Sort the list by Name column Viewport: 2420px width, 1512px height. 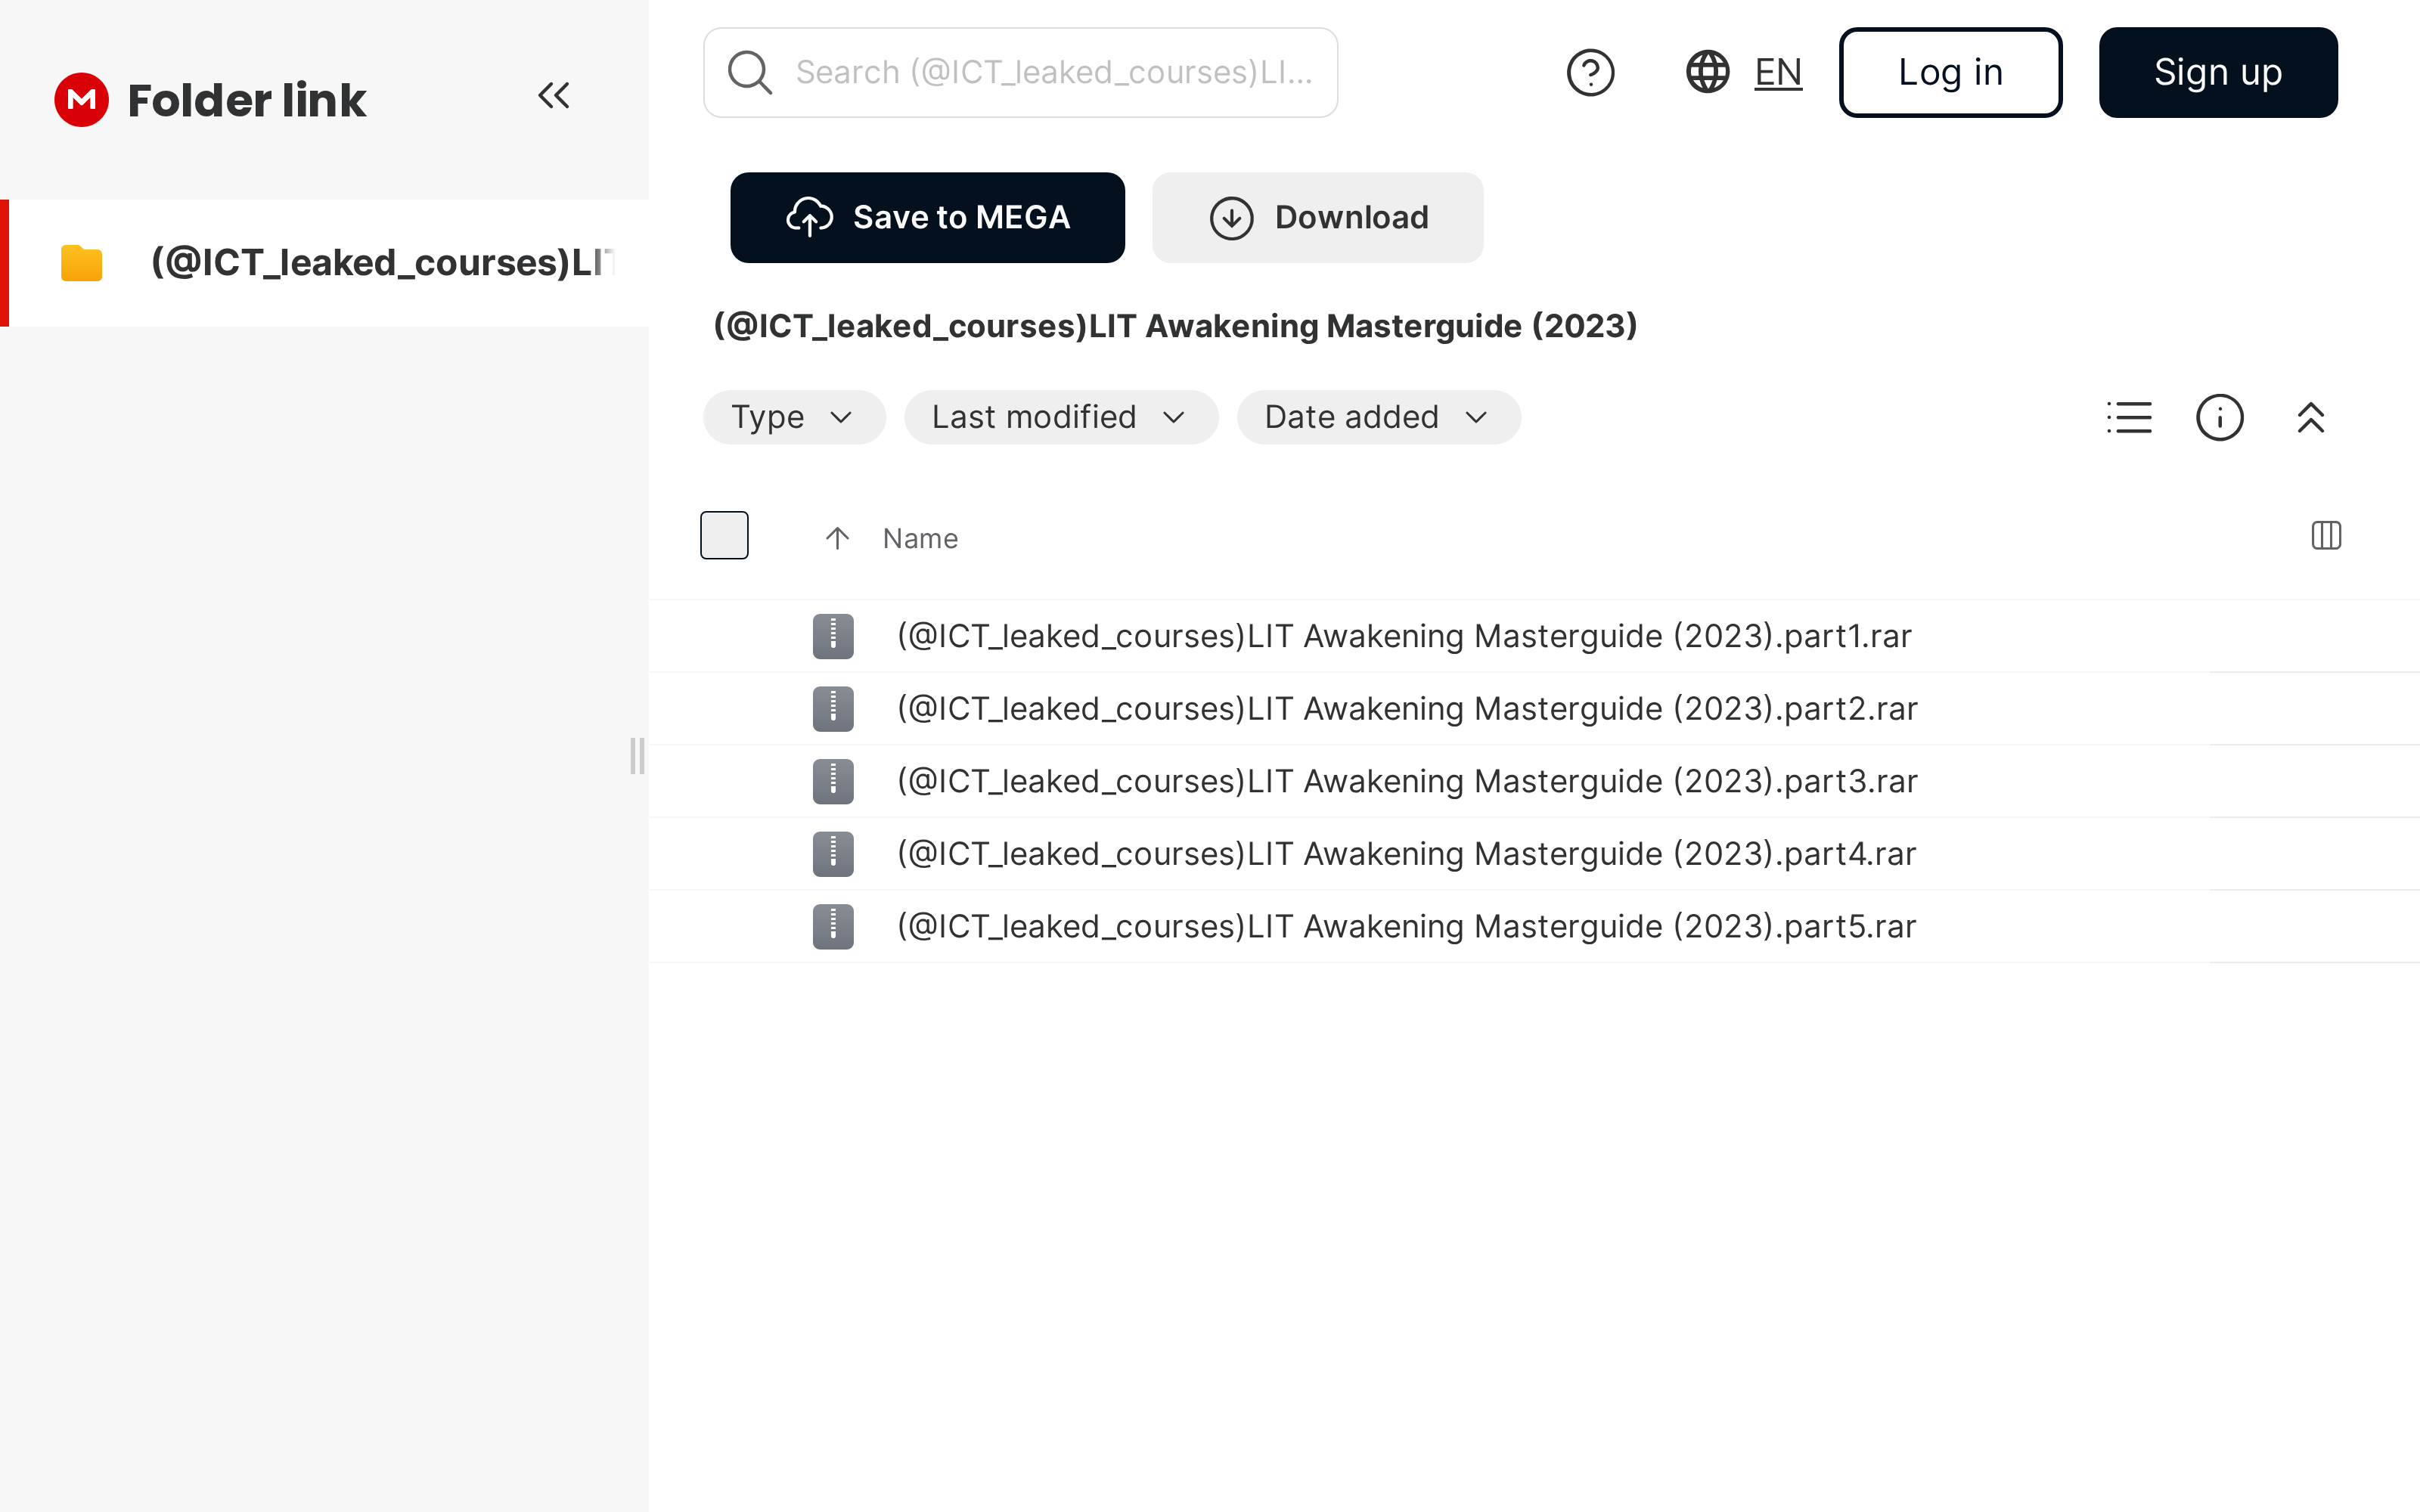919,539
